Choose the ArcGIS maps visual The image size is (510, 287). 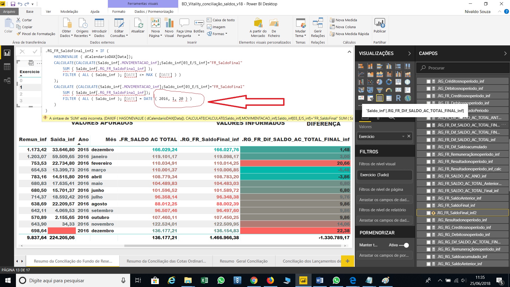407,98
